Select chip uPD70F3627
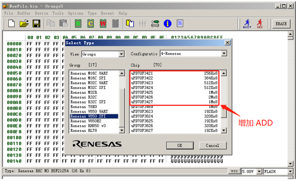The height and width of the screenshot is (181, 296). tap(174, 131)
